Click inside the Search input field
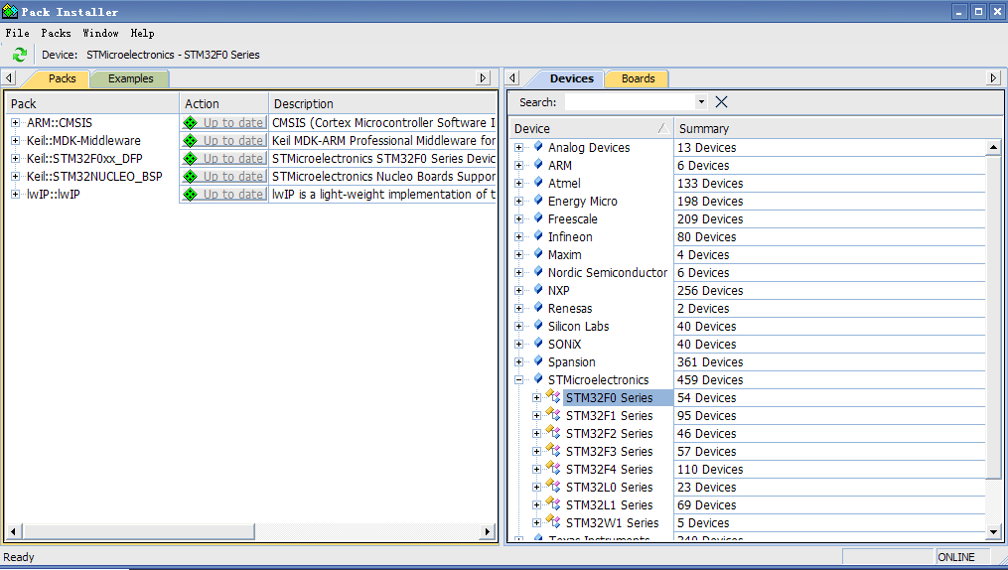This screenshot has width=1008, height=570. click(x=630, y=101)
